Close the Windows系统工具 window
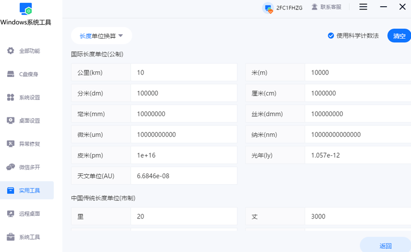 (x=402, y=7)
